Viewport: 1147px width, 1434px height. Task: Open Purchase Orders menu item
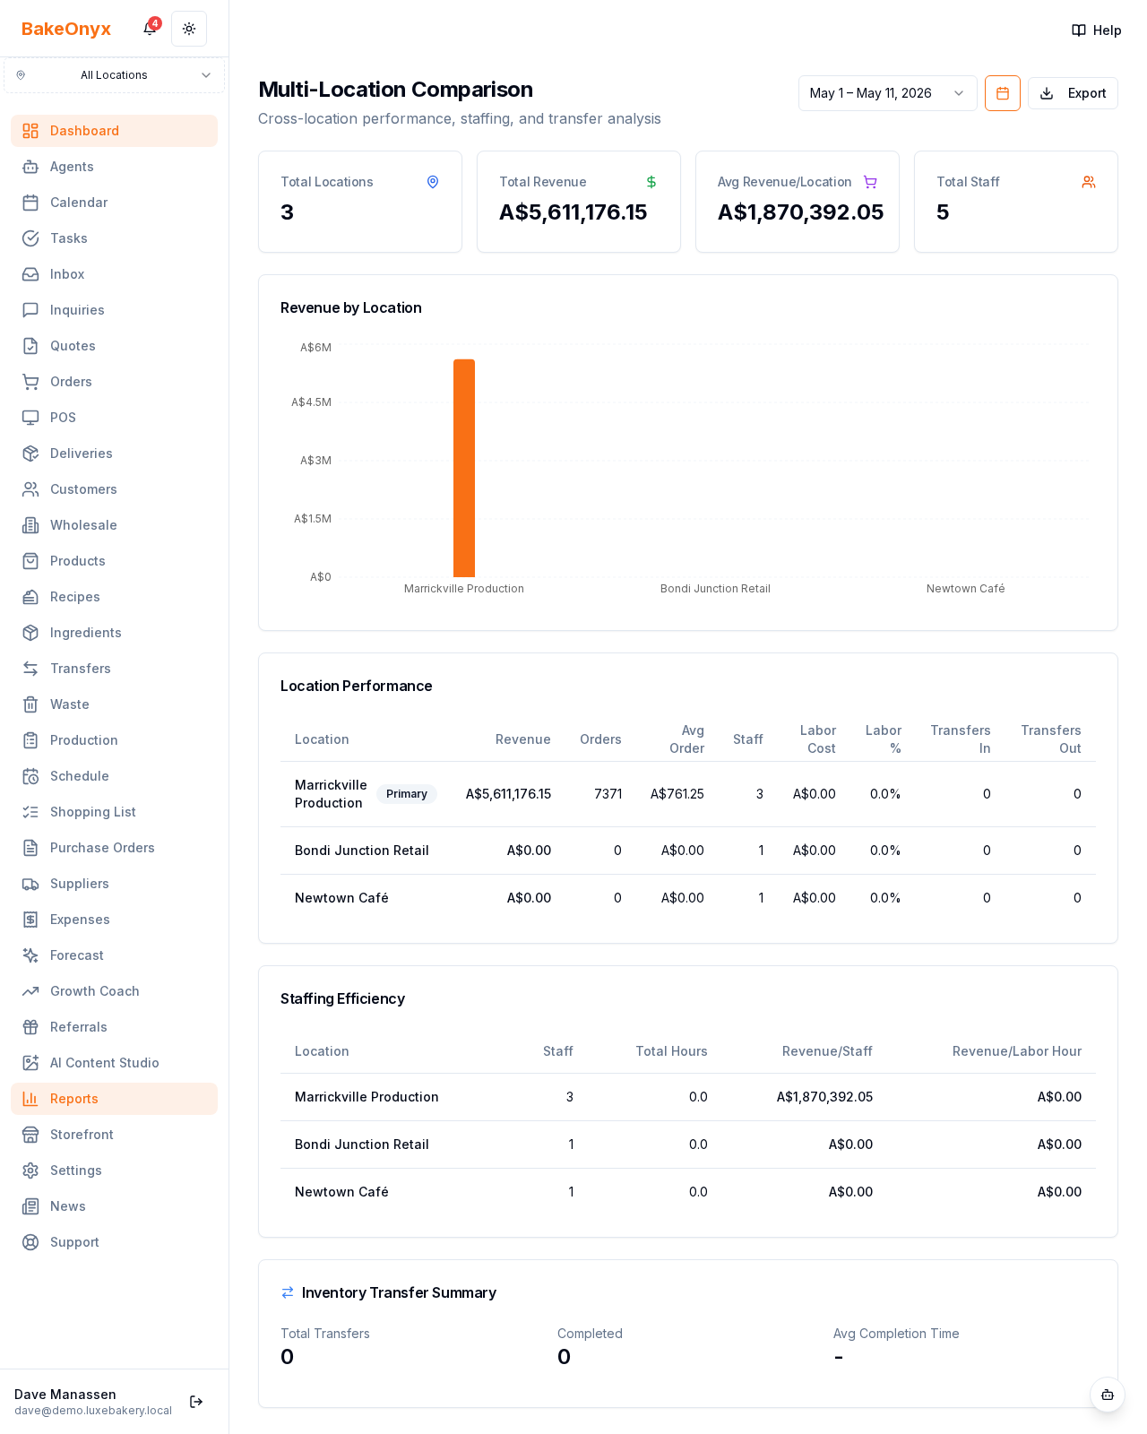coord(114,848)
